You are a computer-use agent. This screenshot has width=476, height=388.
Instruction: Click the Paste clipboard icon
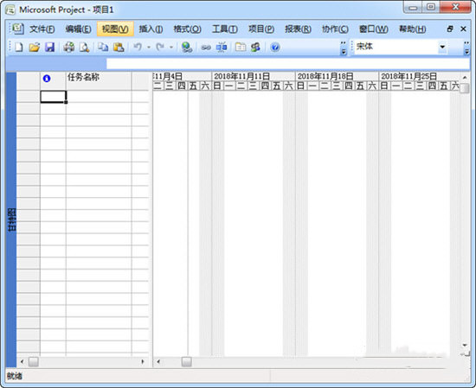click(x=119, y=47)
